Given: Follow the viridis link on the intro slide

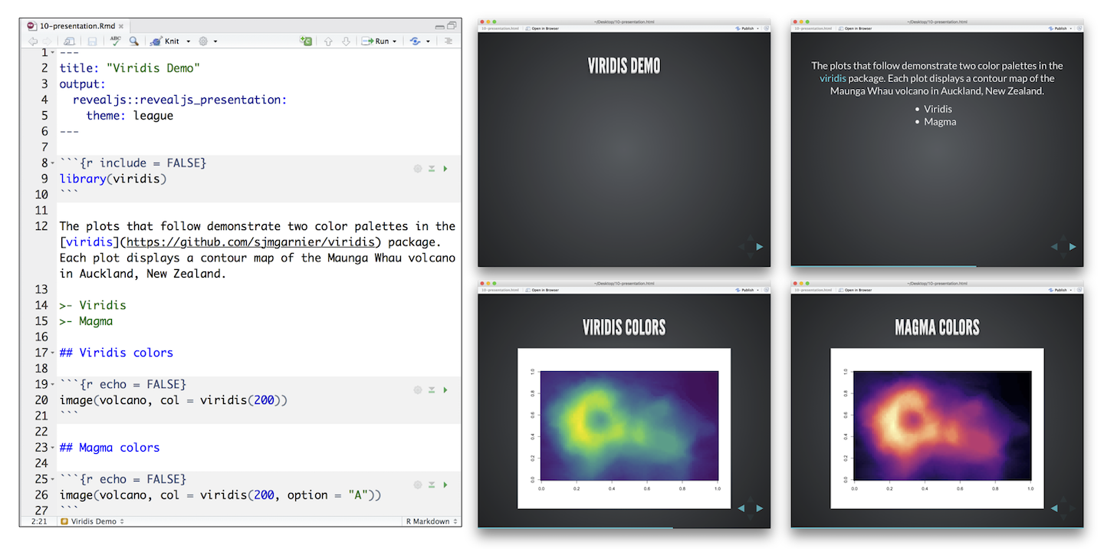Looking at the screenshot, I should (833, 78).
